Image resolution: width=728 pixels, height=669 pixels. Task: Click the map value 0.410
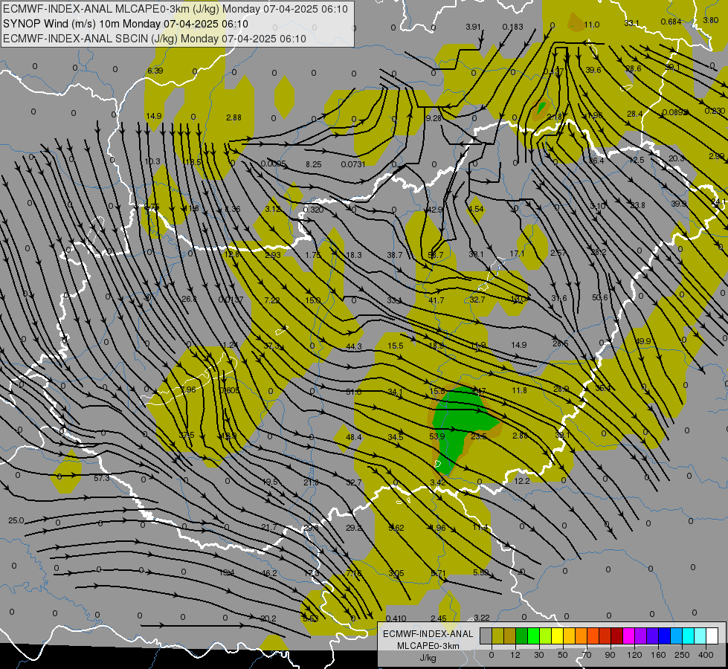pos(396,618)
